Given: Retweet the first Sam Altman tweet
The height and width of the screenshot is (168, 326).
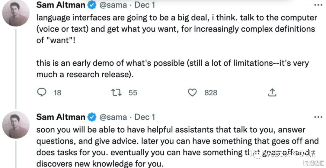Looking at the screenshot, I should (x=116, y=92).
